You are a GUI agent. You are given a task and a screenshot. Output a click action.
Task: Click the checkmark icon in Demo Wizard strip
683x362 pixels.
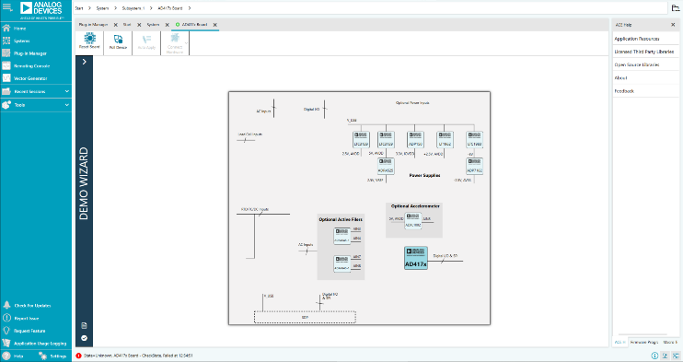tap(84, 338)
